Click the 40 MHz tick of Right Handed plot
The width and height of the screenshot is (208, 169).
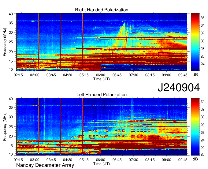(x=11, y=14)
